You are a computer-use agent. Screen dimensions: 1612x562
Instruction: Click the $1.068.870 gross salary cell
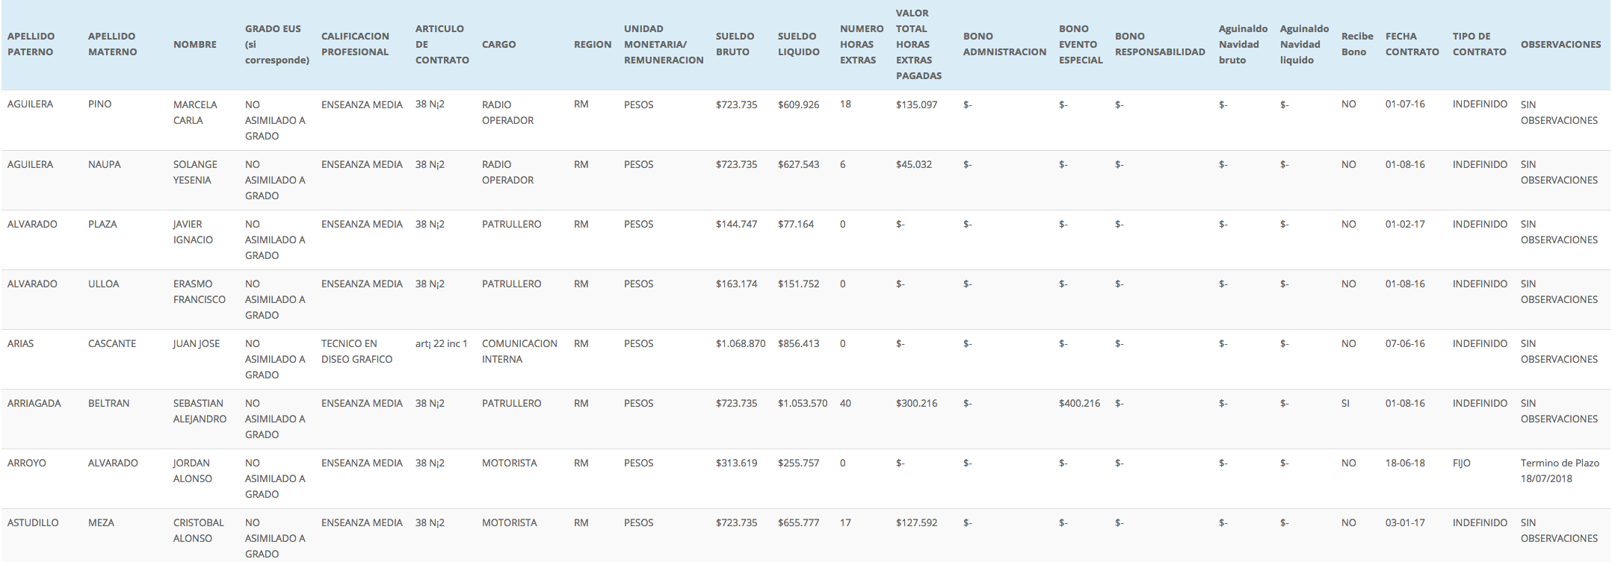pos(741,343)
